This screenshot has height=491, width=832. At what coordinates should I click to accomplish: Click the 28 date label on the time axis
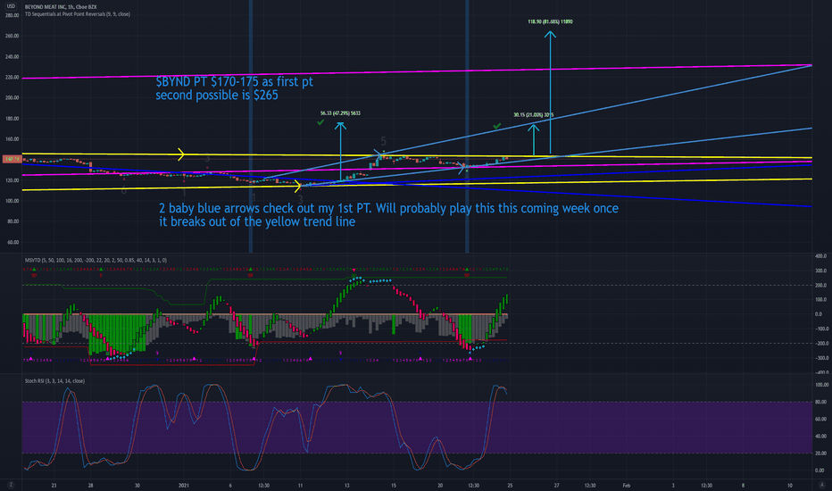coord(91,485)
